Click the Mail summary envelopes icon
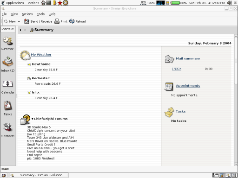238x178 pixels. [x=169, y=59]
